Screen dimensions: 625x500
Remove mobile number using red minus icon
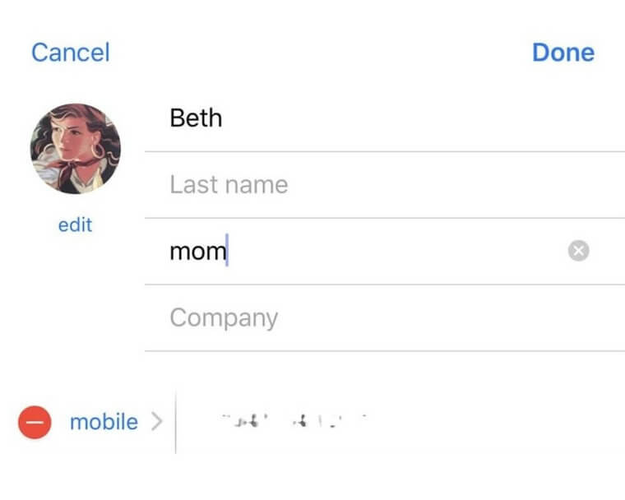[35, 422]
